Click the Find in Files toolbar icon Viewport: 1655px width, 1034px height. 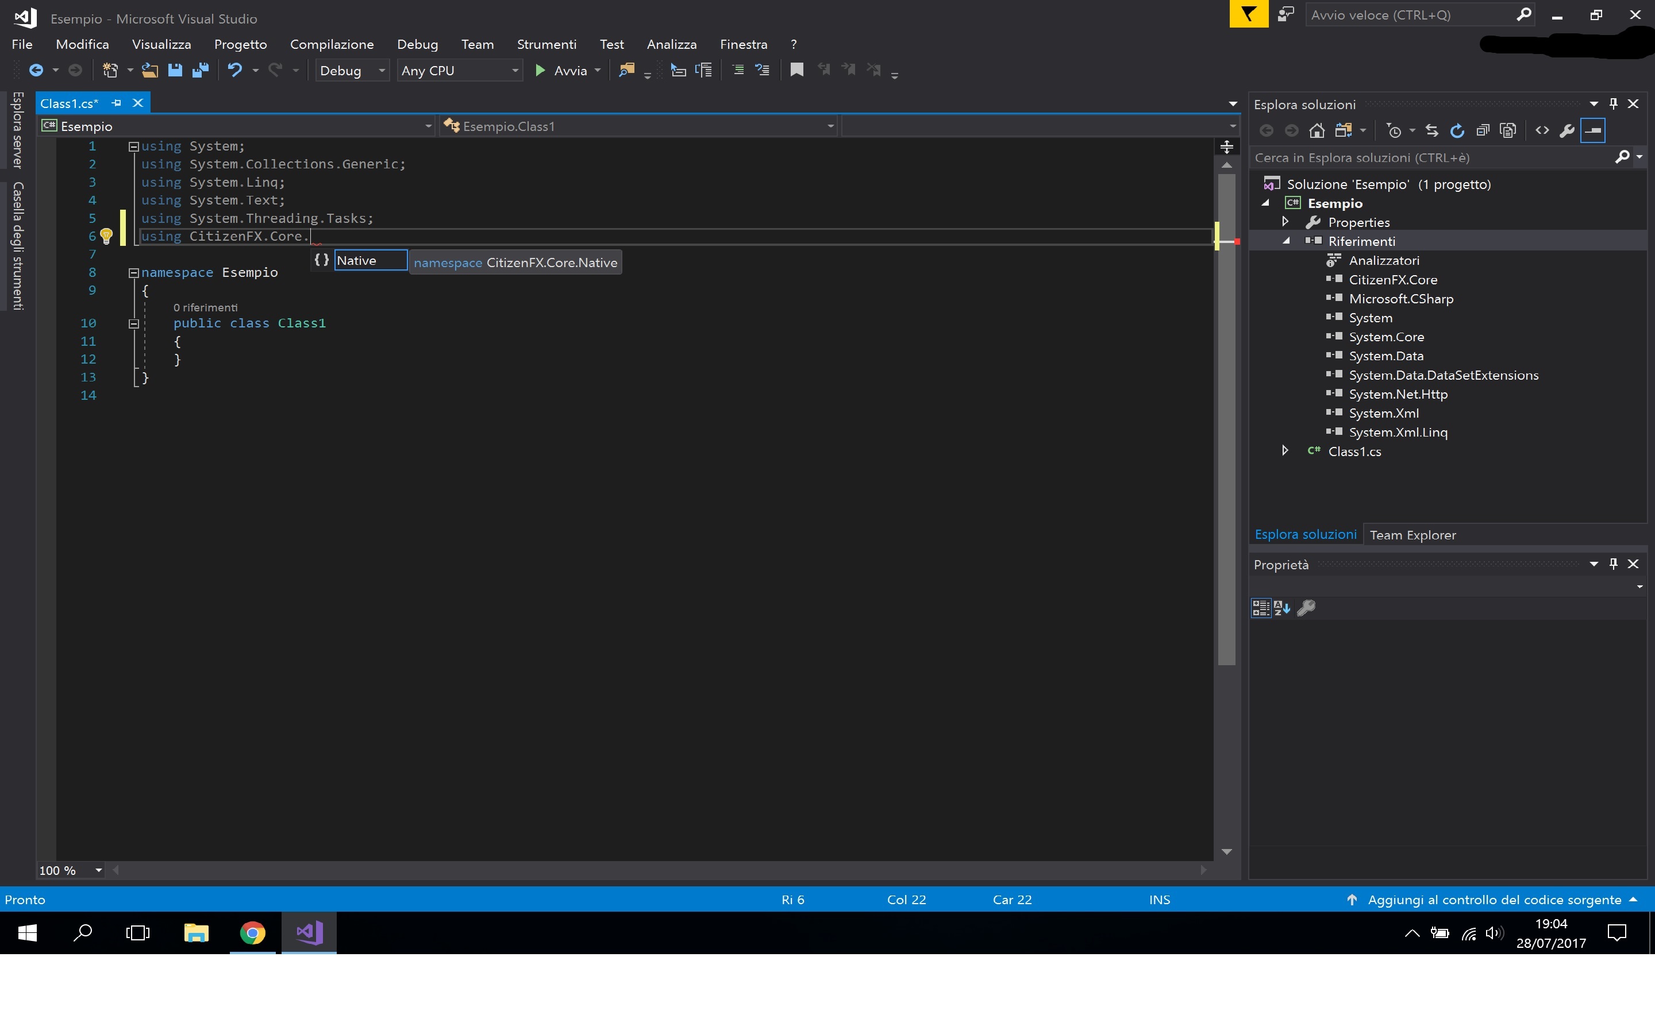pyautogui.click(x=626, y=71)
